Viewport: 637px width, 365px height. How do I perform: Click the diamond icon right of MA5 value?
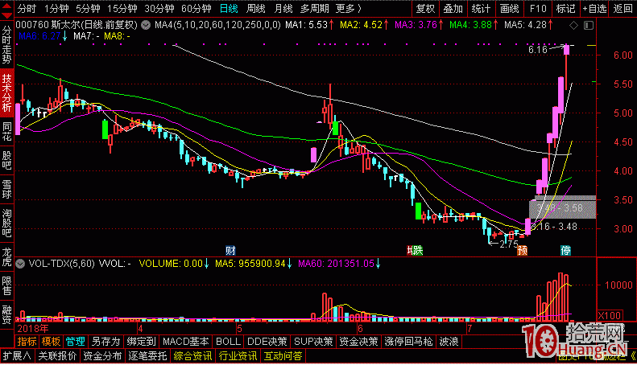click(x=573, y=26)
